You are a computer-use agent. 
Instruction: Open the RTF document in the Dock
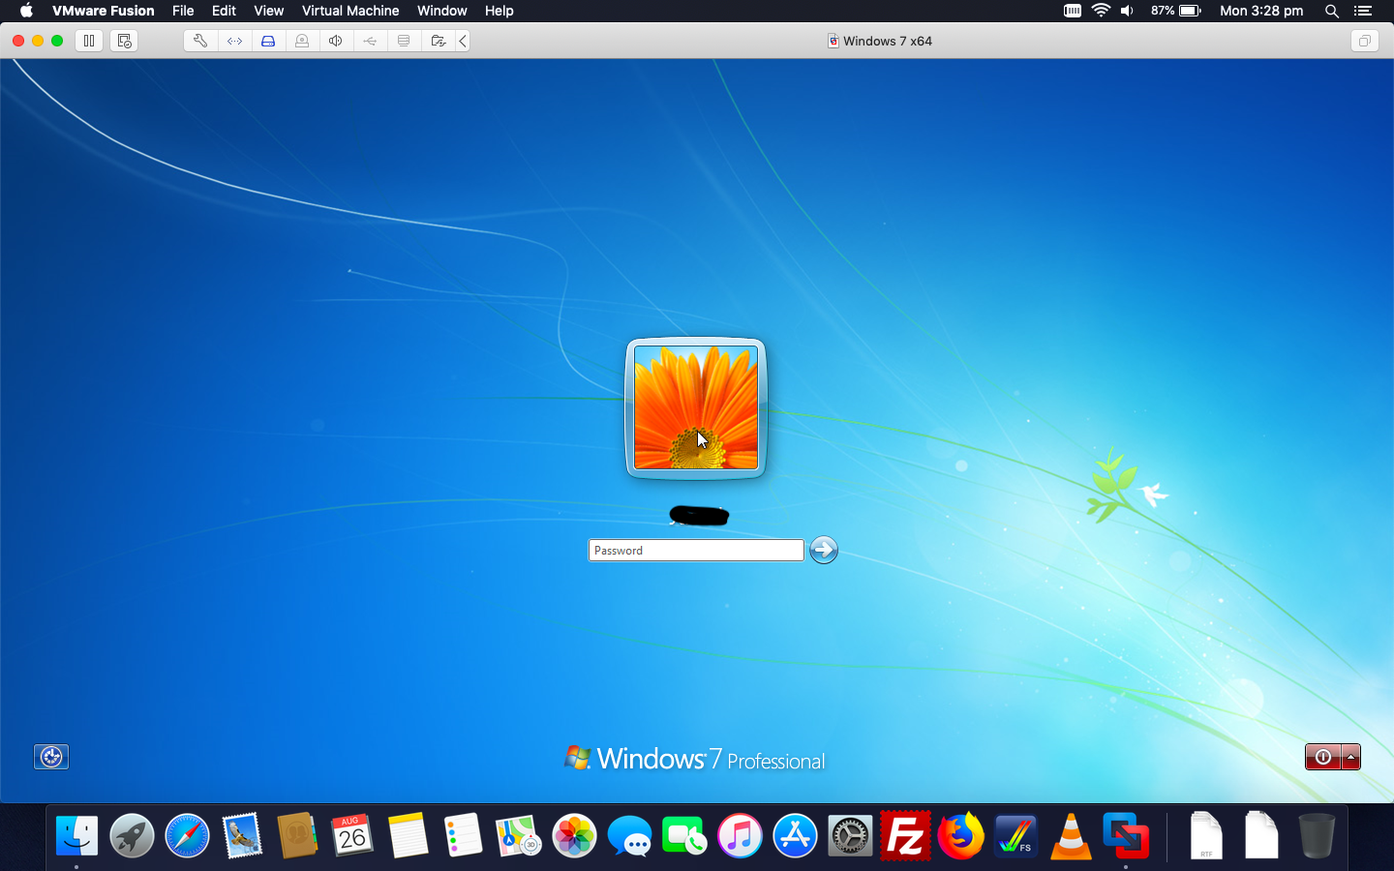1206,835
